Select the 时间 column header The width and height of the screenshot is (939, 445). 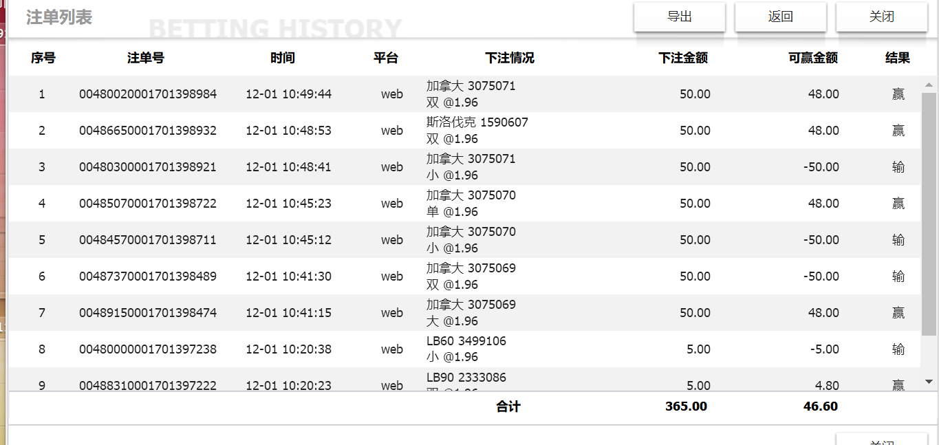(283, 58)
